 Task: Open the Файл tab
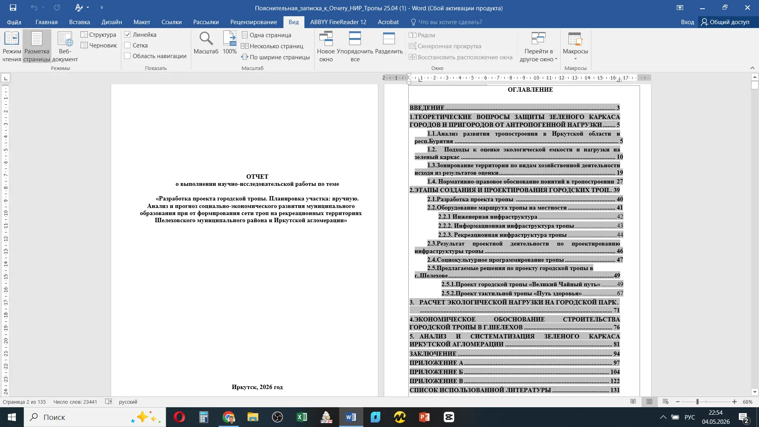(14, 22)
